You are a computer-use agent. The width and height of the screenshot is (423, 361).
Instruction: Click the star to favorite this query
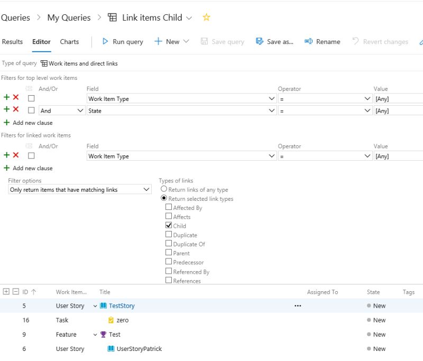coord(206,17)
